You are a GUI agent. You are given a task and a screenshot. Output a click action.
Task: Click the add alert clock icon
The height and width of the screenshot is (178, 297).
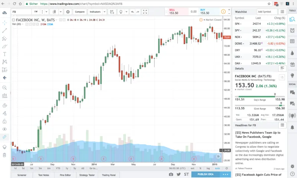(112, 12)
